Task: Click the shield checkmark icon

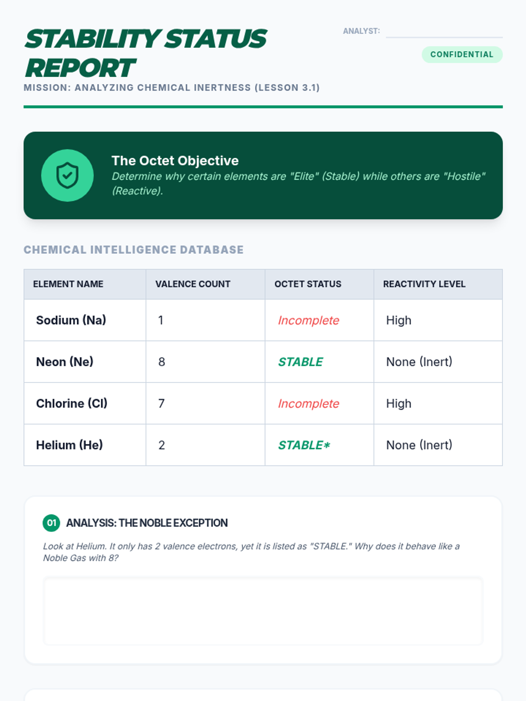Action: (x=67, y=175)
